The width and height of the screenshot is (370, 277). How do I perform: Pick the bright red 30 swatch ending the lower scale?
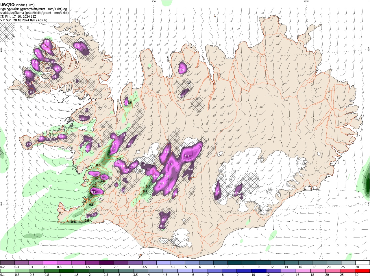click(362, 271)
